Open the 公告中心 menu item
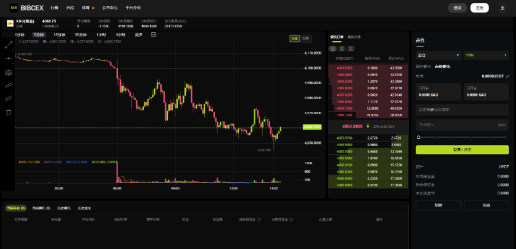The image size is (516, 249). [110, 7]
